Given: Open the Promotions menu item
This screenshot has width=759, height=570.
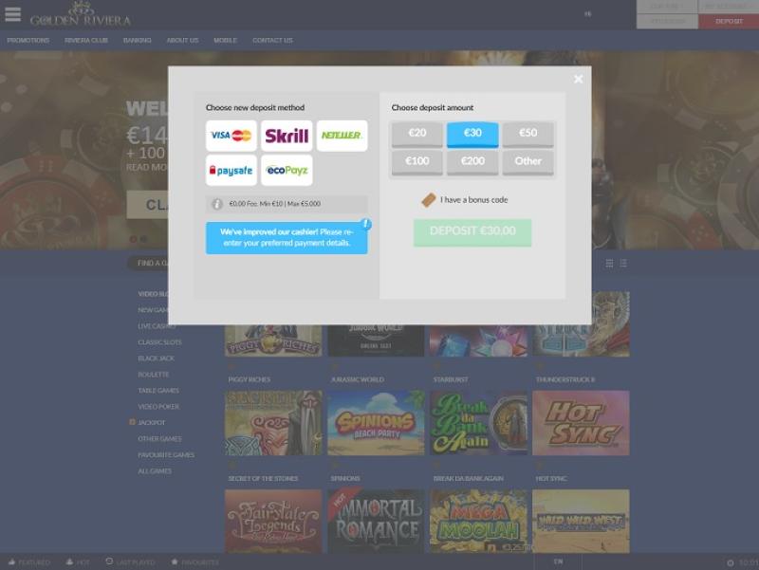Looking at the screenshot, I should [x=28, y=41].
